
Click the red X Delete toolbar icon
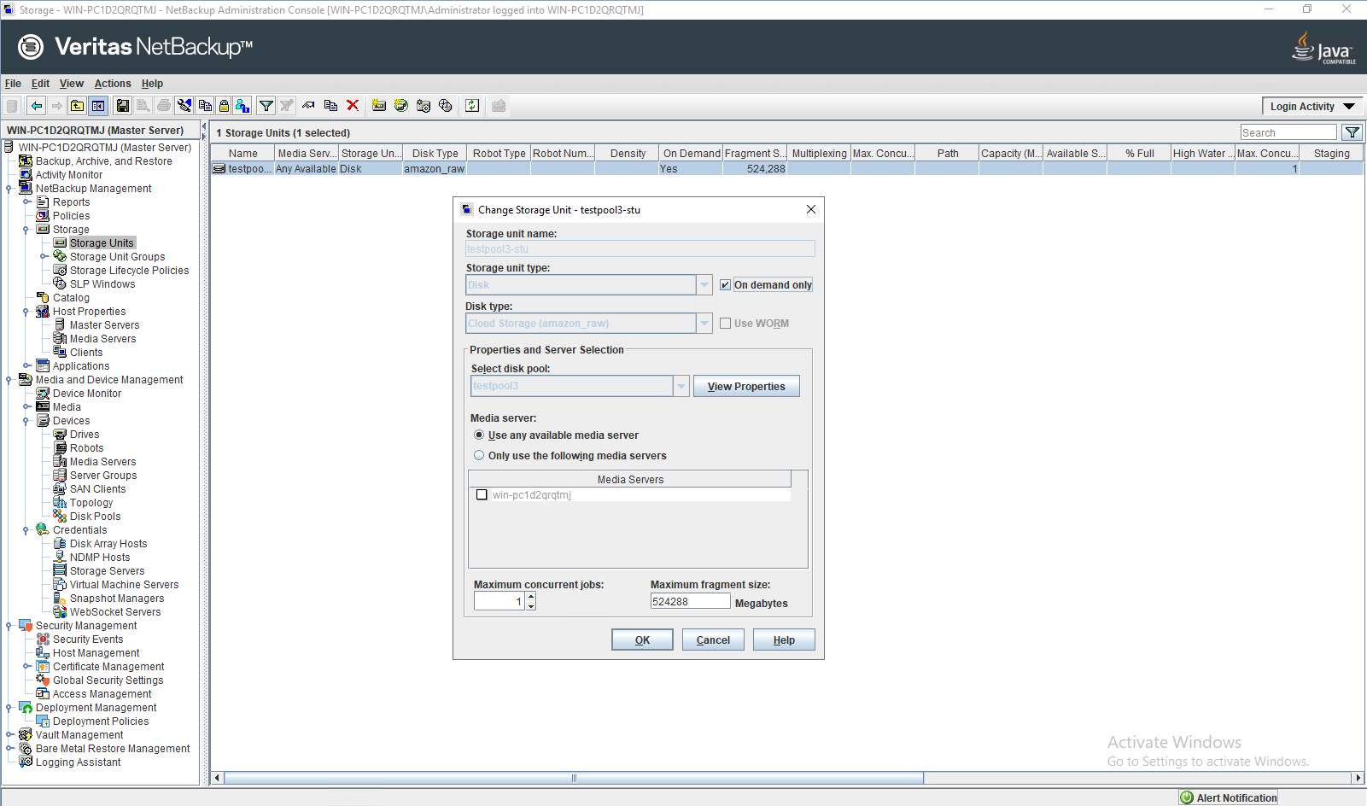point(352,106)
